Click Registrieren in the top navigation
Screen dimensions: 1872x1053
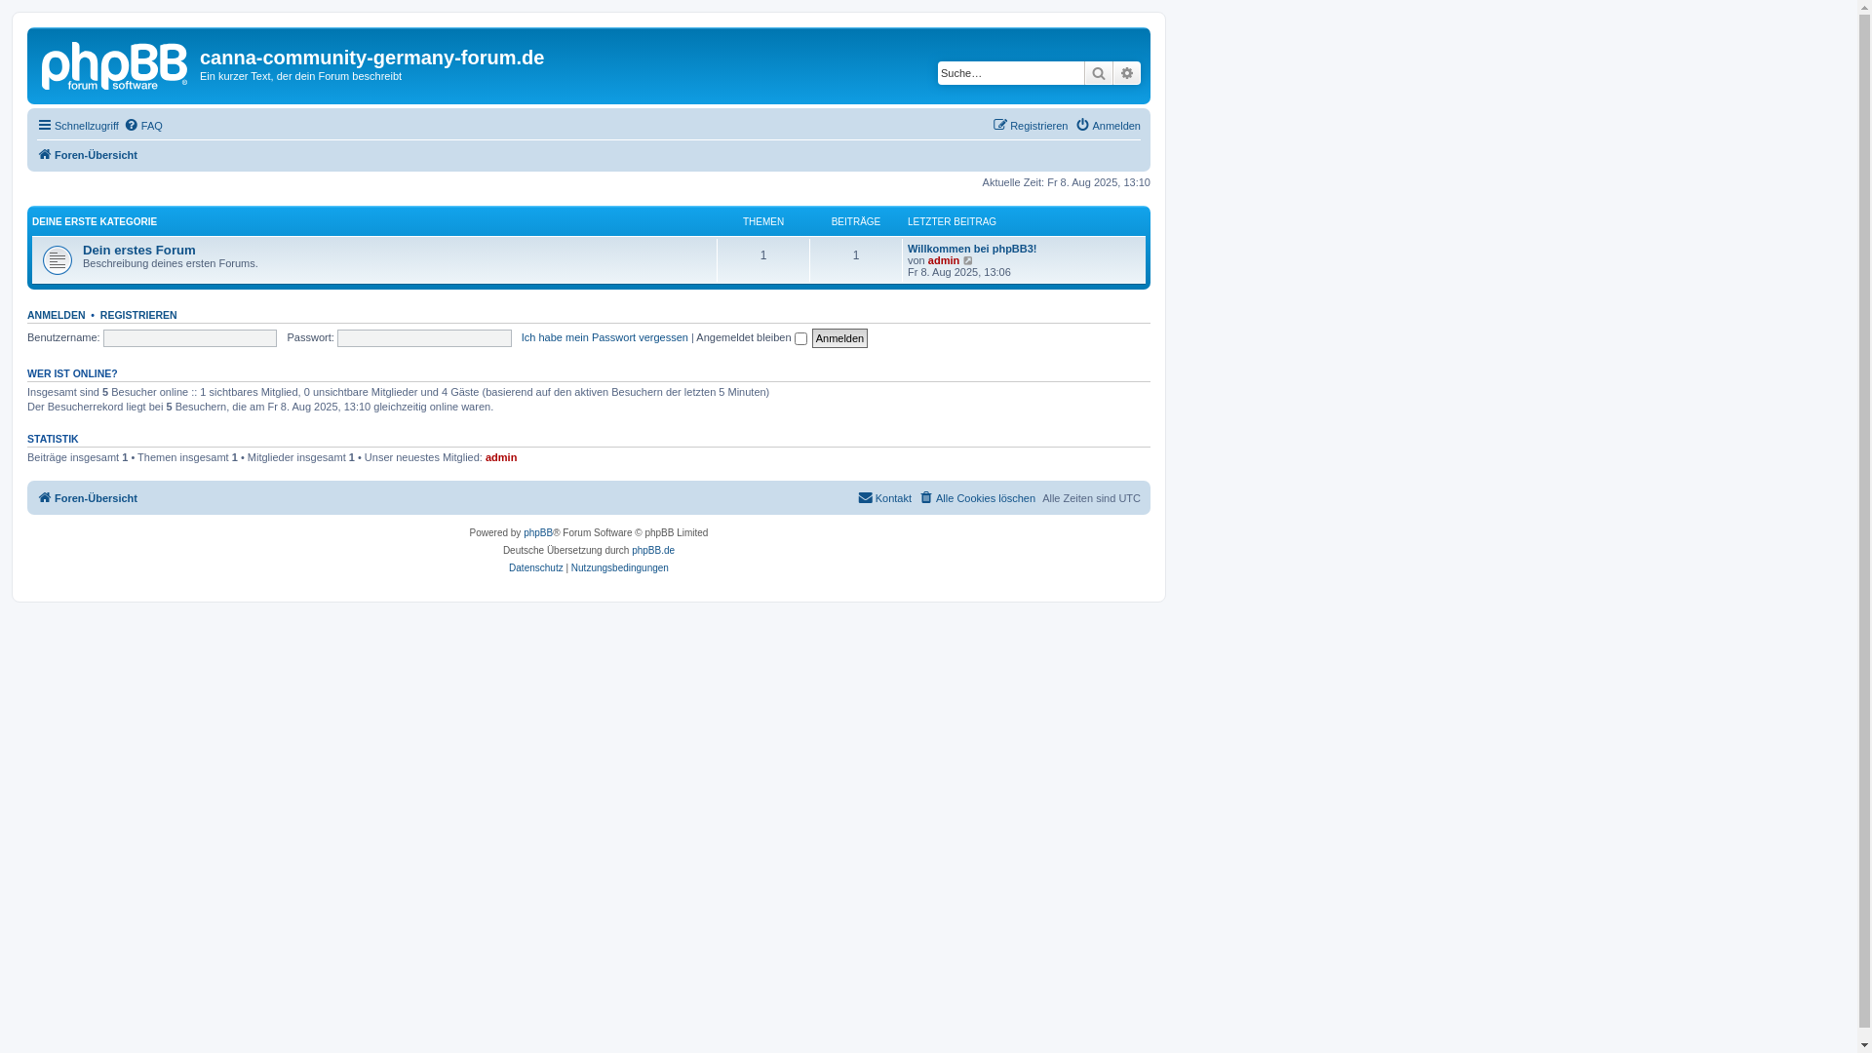coord(1030,126)
